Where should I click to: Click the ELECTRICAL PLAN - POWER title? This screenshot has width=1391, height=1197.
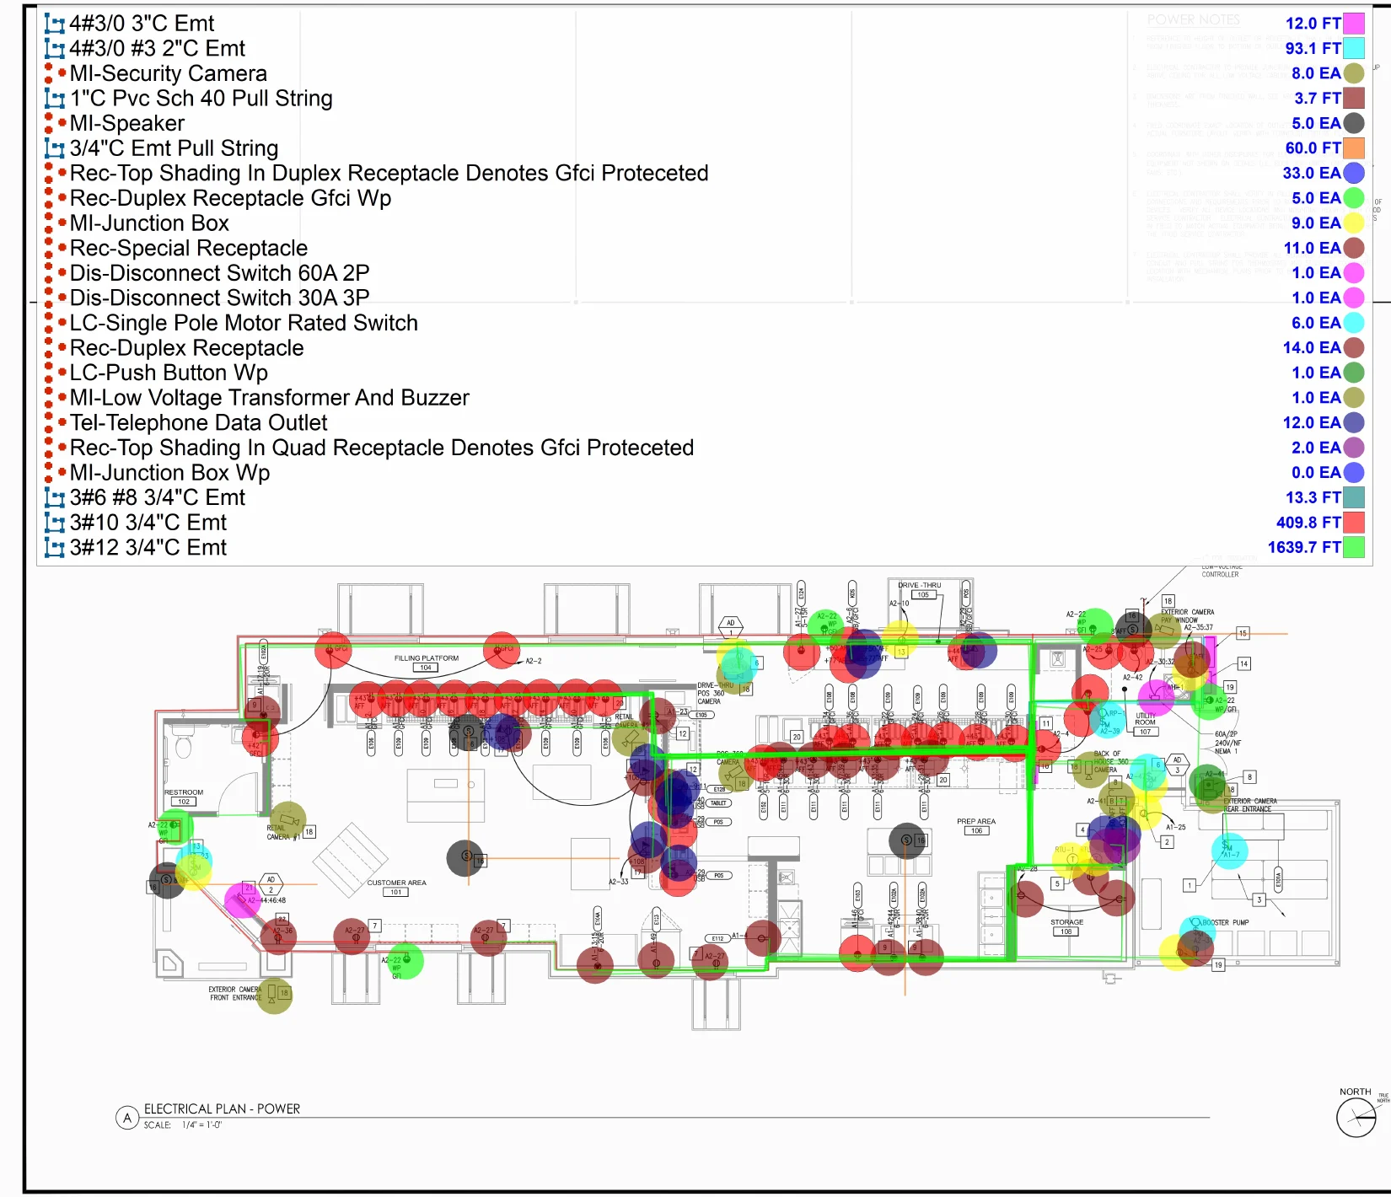(x=222, y=1109)
